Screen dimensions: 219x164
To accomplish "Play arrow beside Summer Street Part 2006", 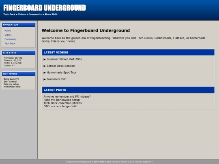I will (45, 59).
